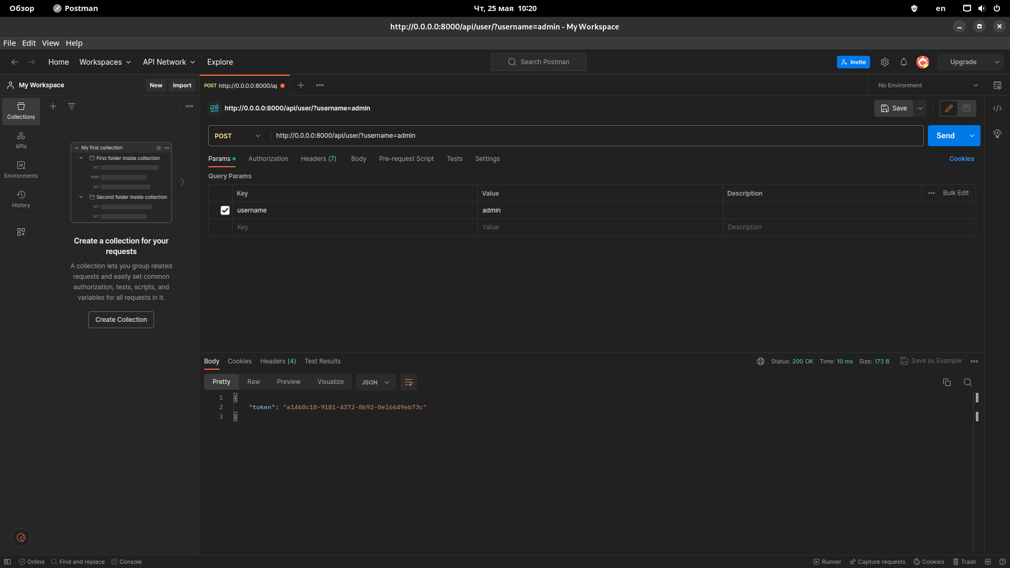Open the Runner from the status bar

tap(828, 562)
